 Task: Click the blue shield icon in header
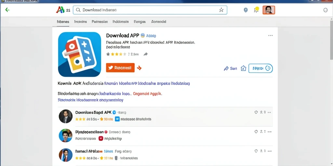[x=246, y=10]
